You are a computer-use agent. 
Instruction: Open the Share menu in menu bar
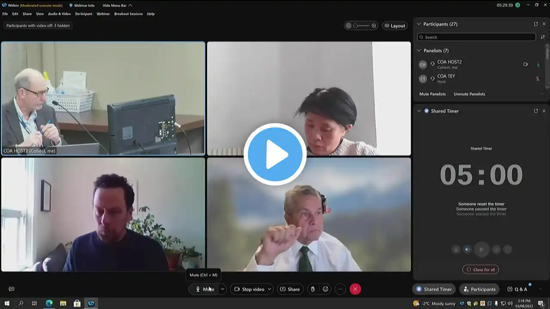click(27, 14)
